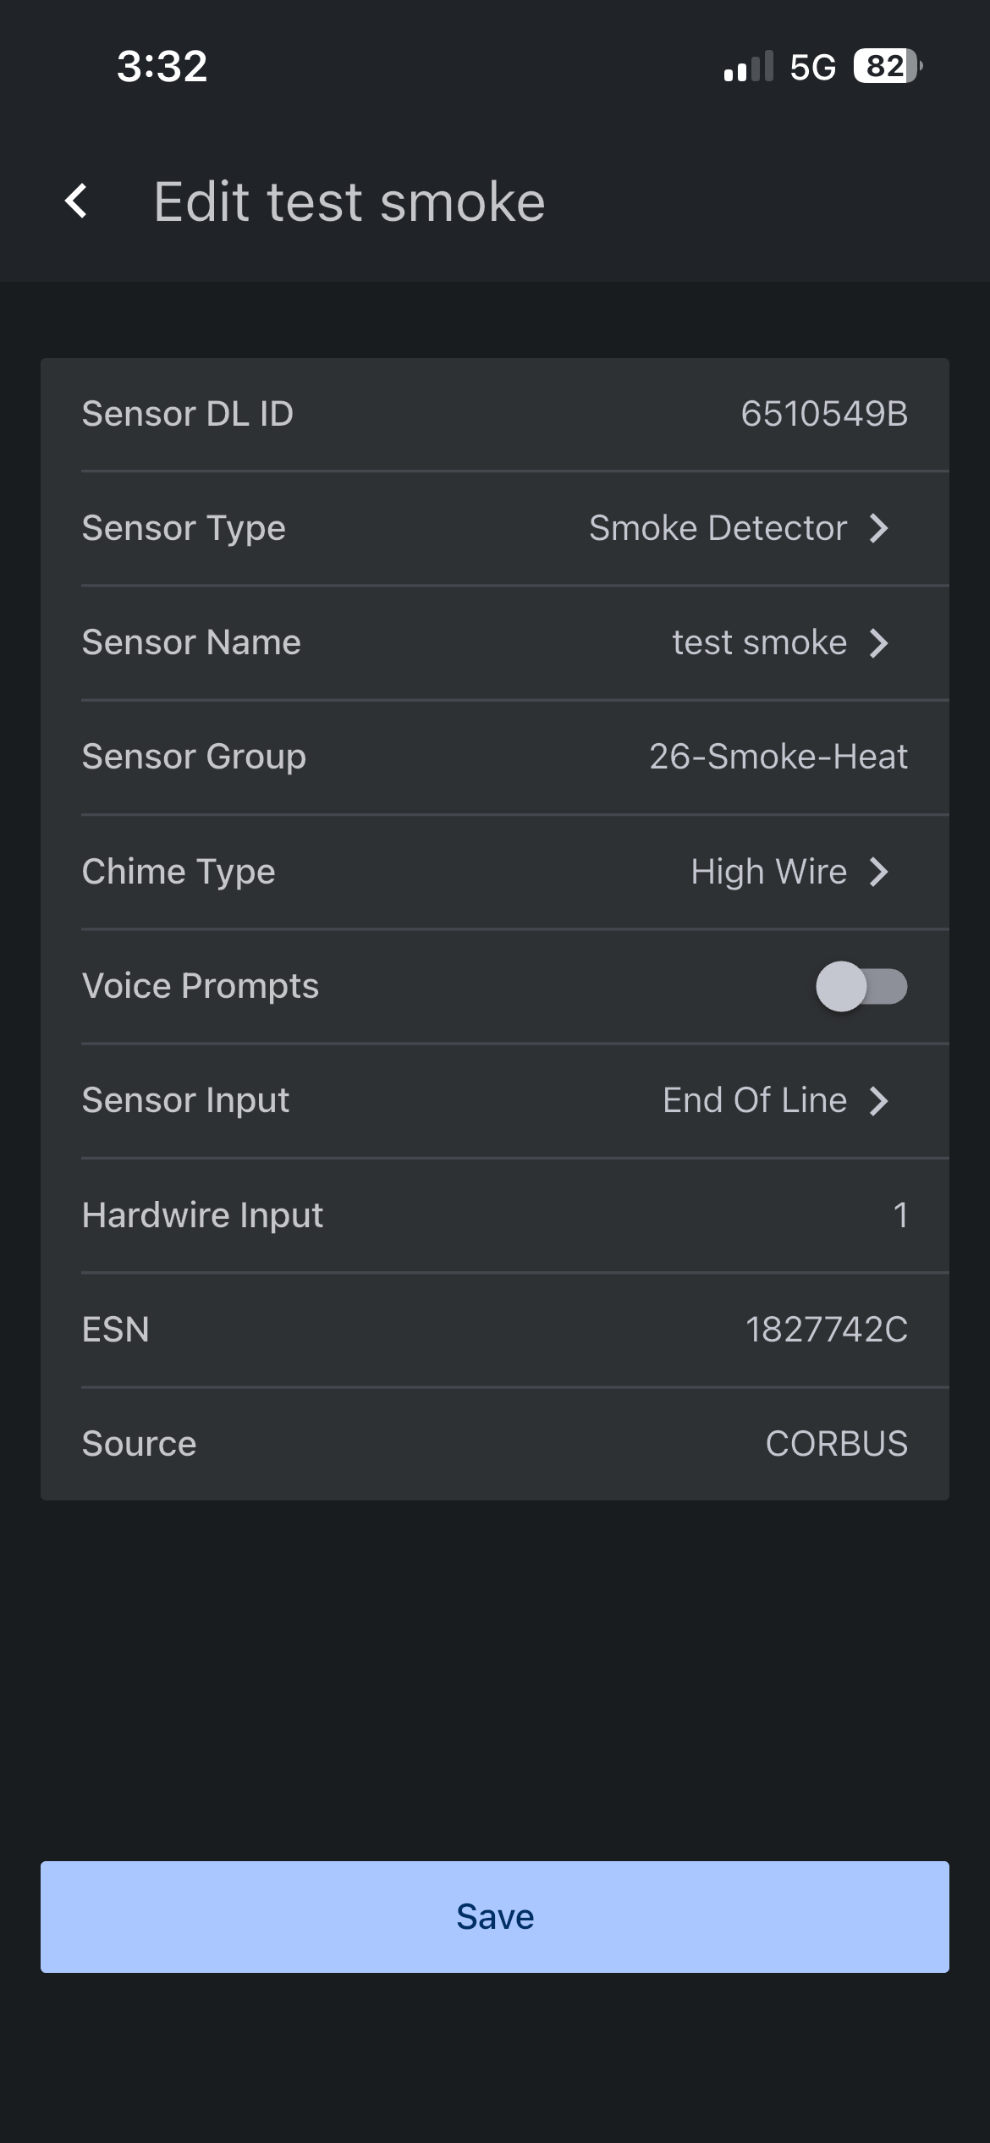Tap the status bar clock
Viewport: 990px width, 2143px height.
click(162, 66)
